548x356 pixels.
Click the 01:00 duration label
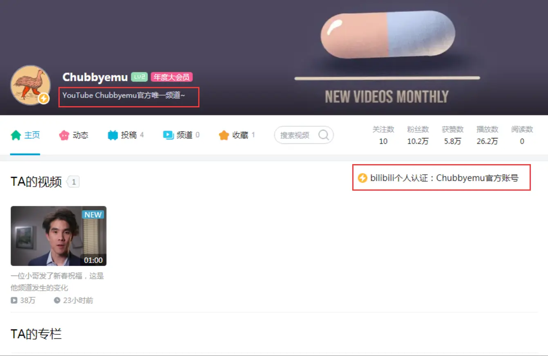pyautogui.click(x=93, y=260)
